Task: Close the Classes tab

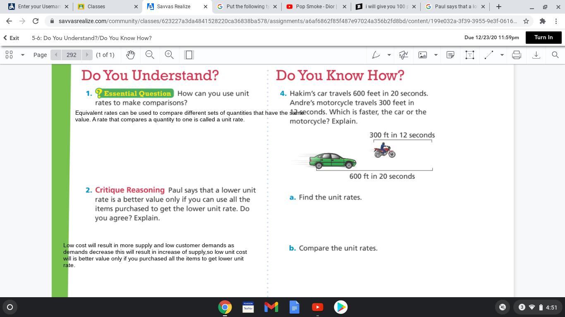Action: [136, 7]
